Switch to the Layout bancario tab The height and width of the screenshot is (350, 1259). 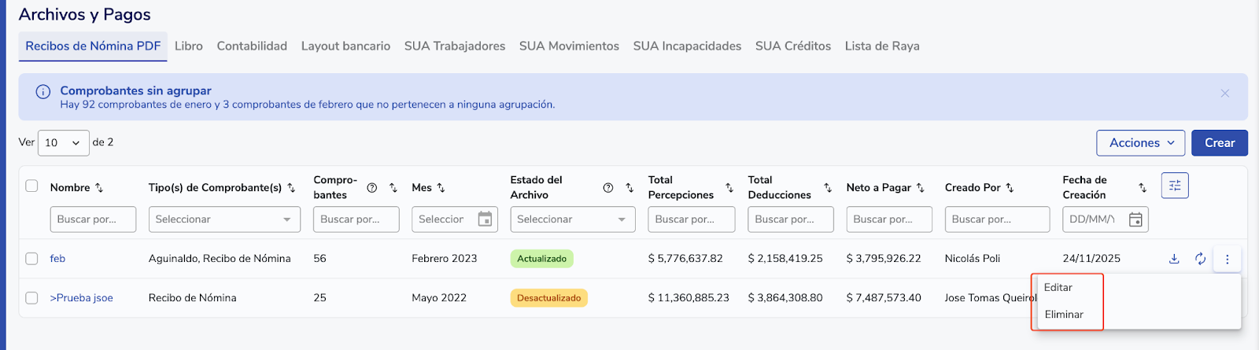(345, 46)
